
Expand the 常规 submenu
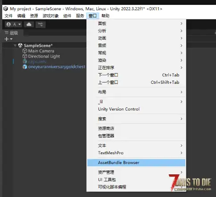click(136, 53)
